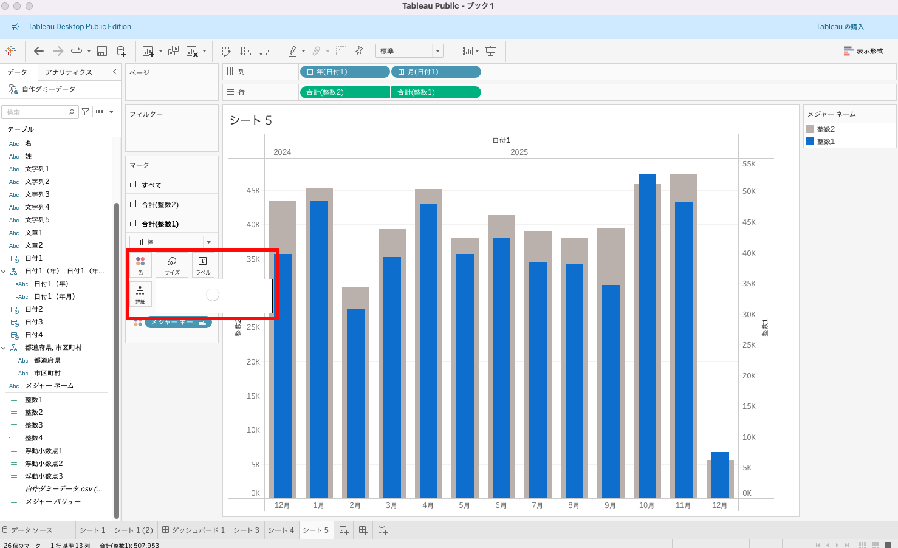Click the 検索 field search box

click(x=36, y=112)
